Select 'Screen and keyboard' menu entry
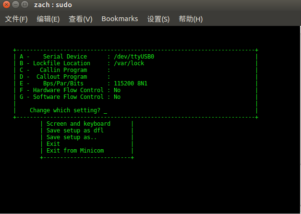Viewport: 301px width, 214px height. (78, 124)
